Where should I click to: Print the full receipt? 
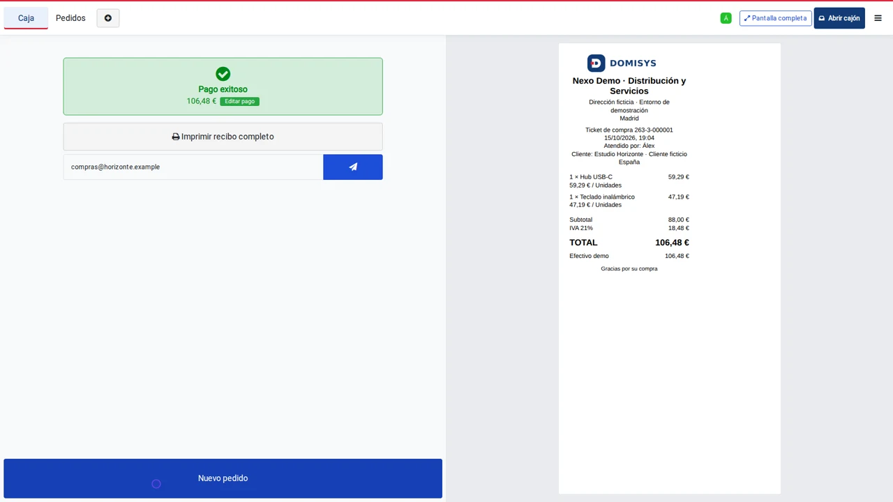(x=223, y=137)
